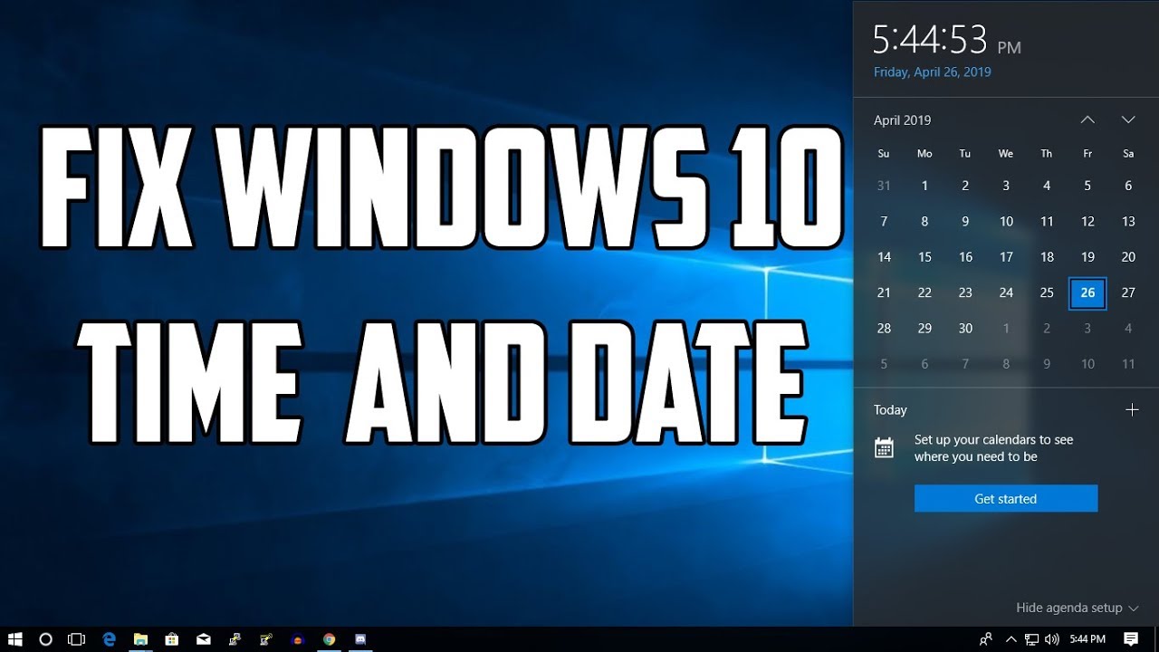
Task: Select April 20 in the calendar
Action: 1128,257
